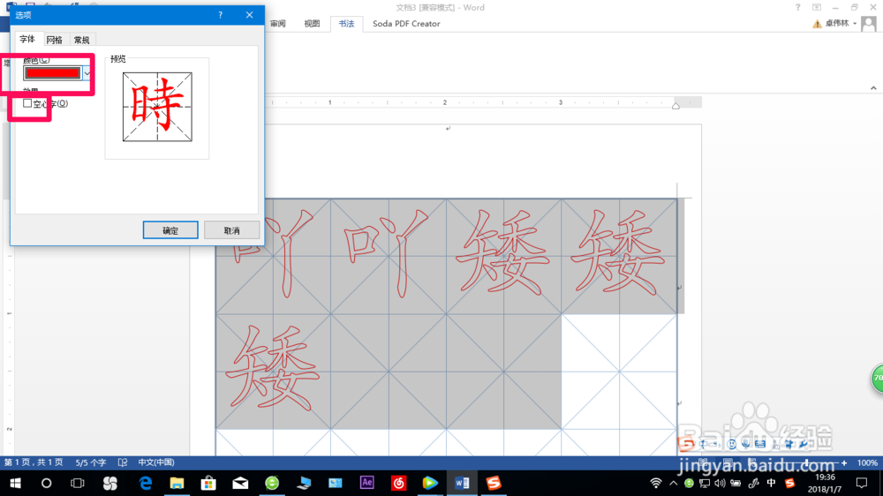Switch to the 网格 tab
Viewport: 883px width, 496px height.
pos(54,40)
